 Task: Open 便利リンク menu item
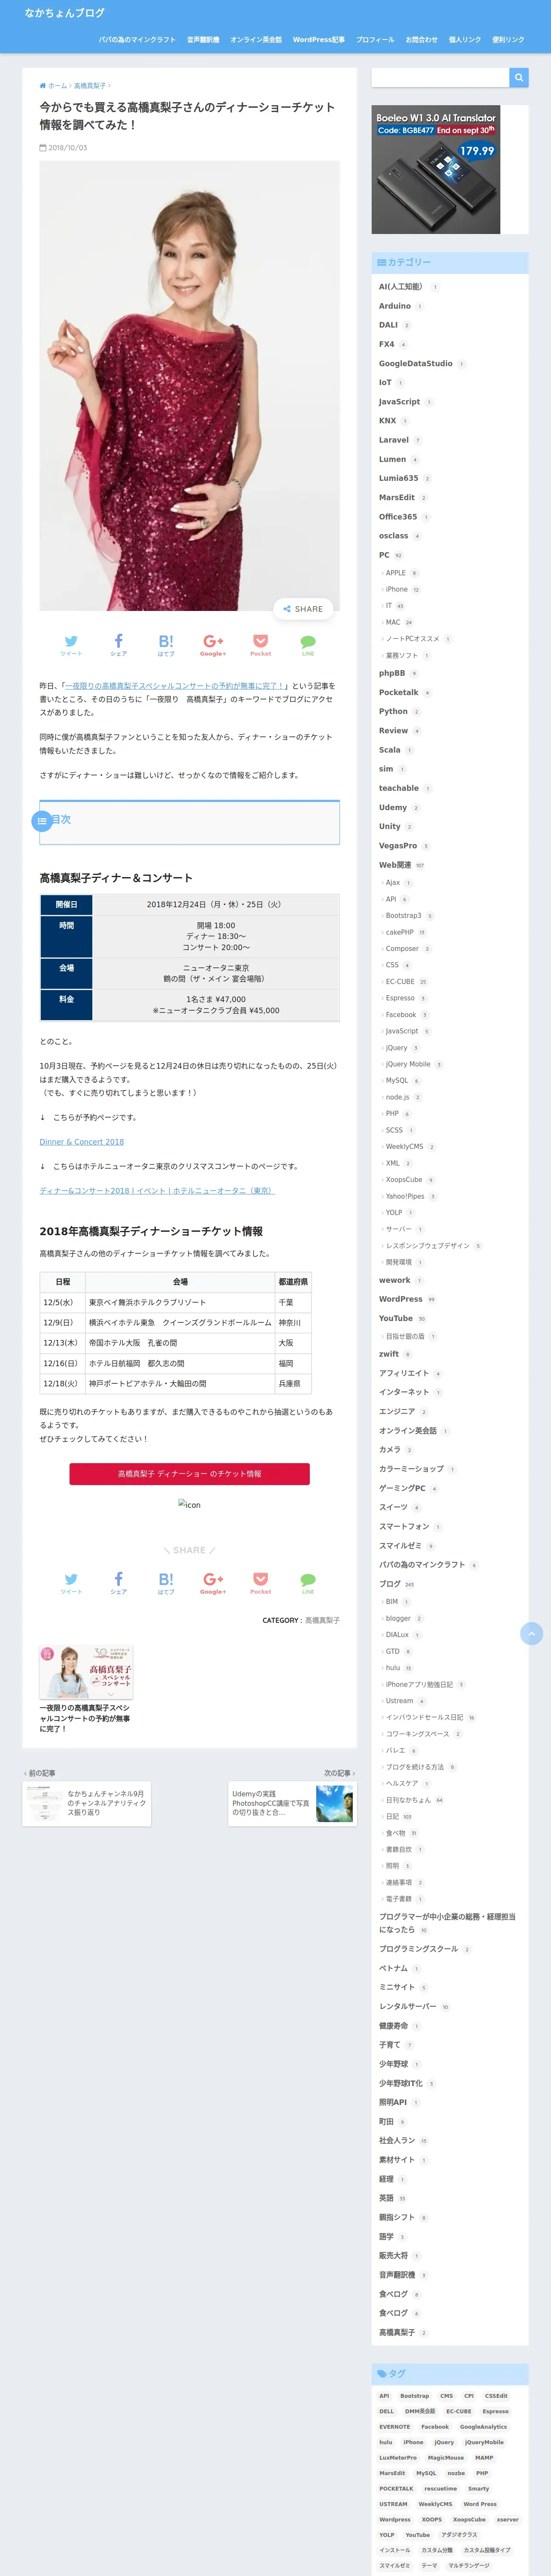pyautogui.click(x=508, y=40)
